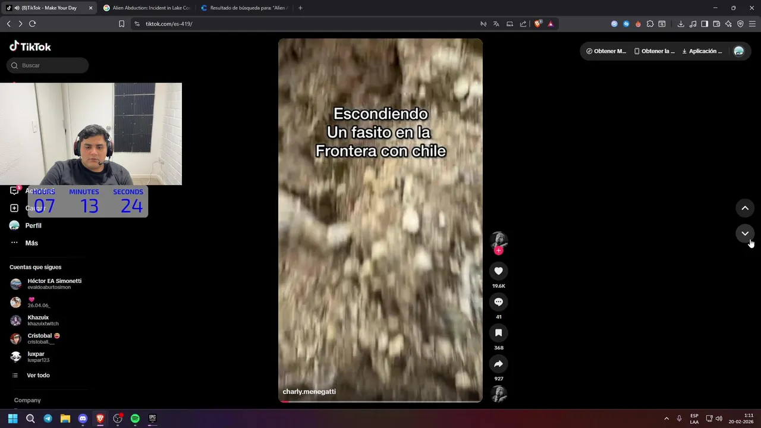The height and width of the screenshot is (428, 761).
Task: Open a new browser tab
Action: [300, 8]
